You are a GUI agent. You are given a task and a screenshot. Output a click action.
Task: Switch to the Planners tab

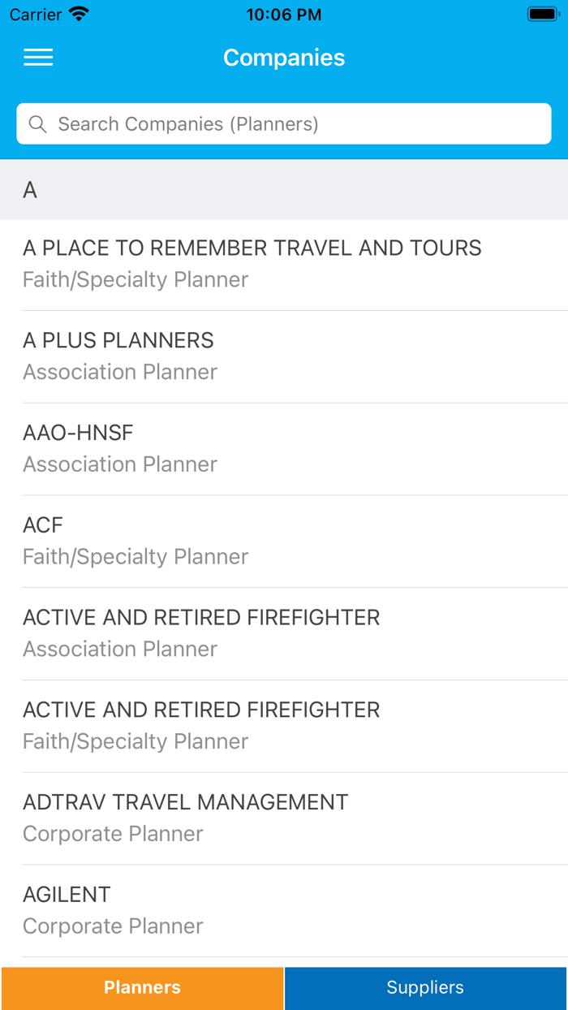pyautogui.click(x=142, y=987)
